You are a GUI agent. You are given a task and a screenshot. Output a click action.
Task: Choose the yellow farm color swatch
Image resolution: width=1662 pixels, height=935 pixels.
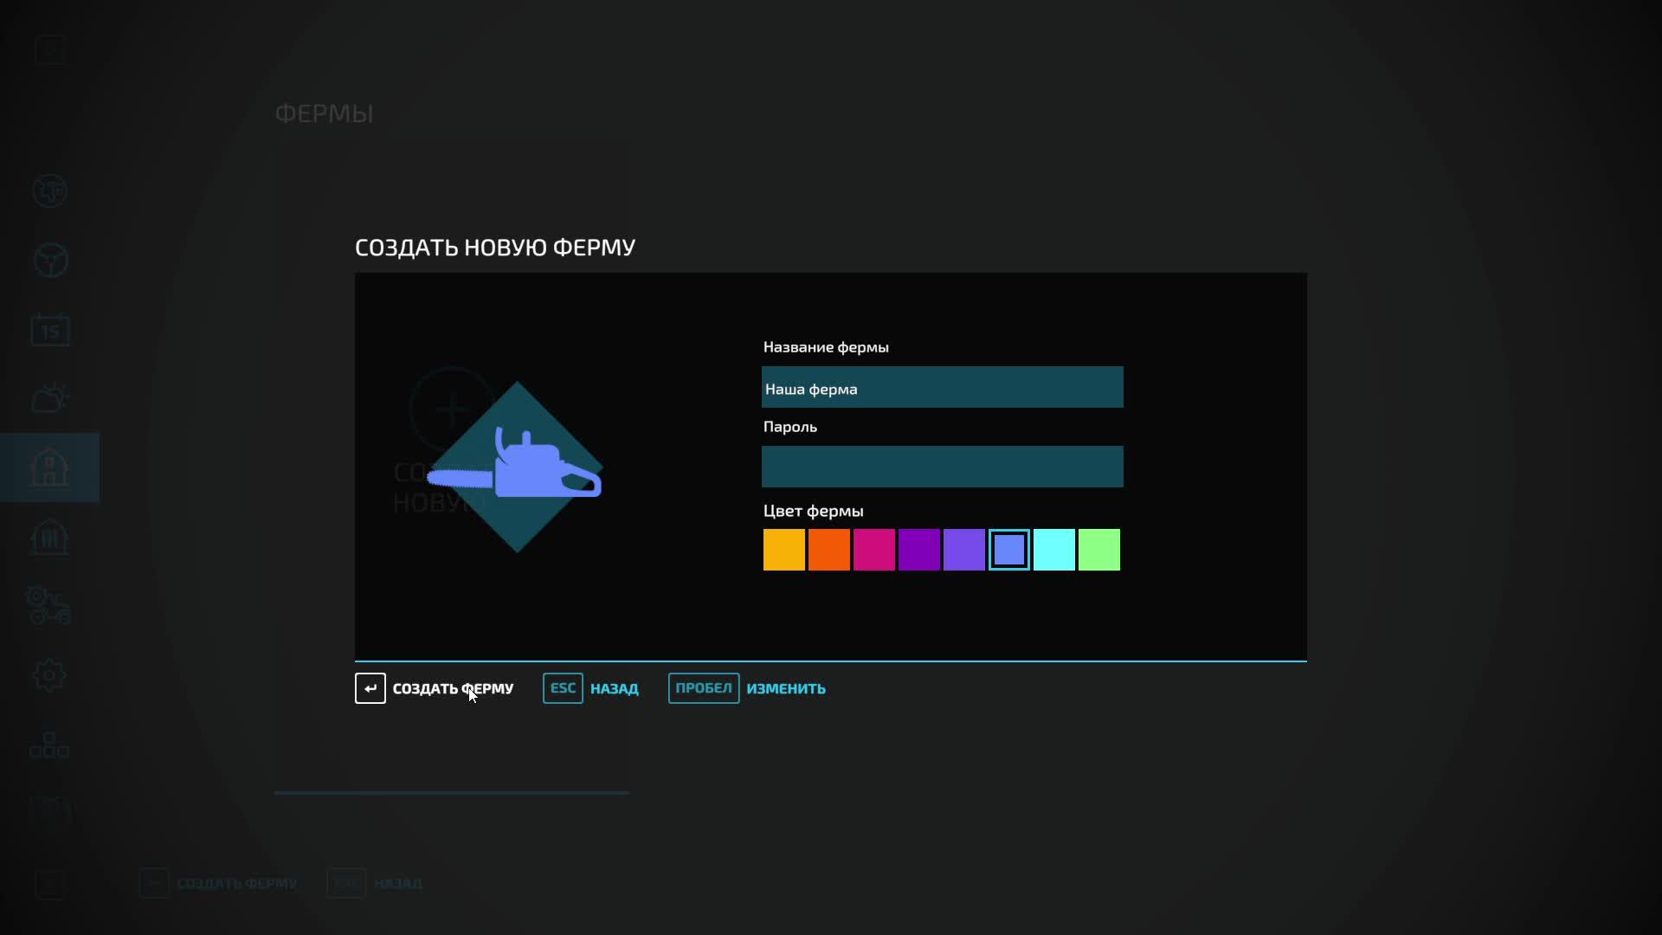coord(783,550)
